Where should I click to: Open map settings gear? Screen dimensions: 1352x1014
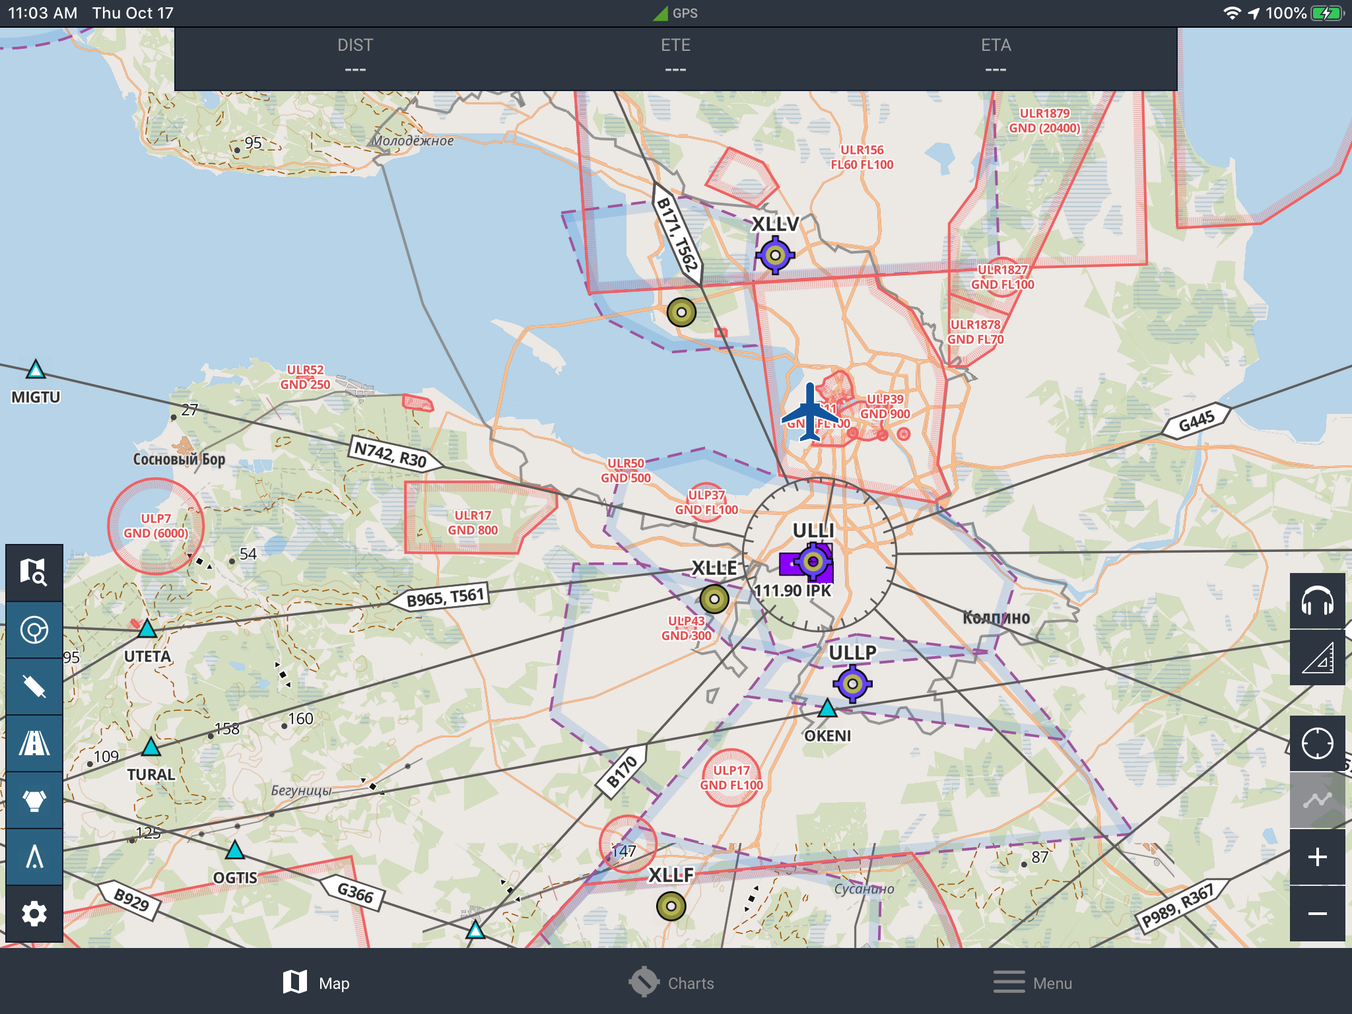(x=34, y=914)
